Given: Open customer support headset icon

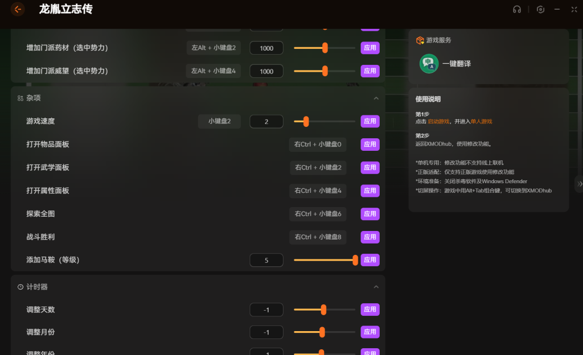Looking at the screenshot, I should pos(517,9).
